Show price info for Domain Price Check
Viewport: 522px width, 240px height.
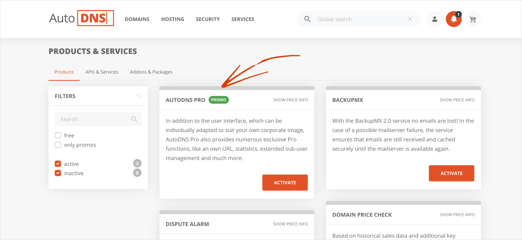click(457, 215)
